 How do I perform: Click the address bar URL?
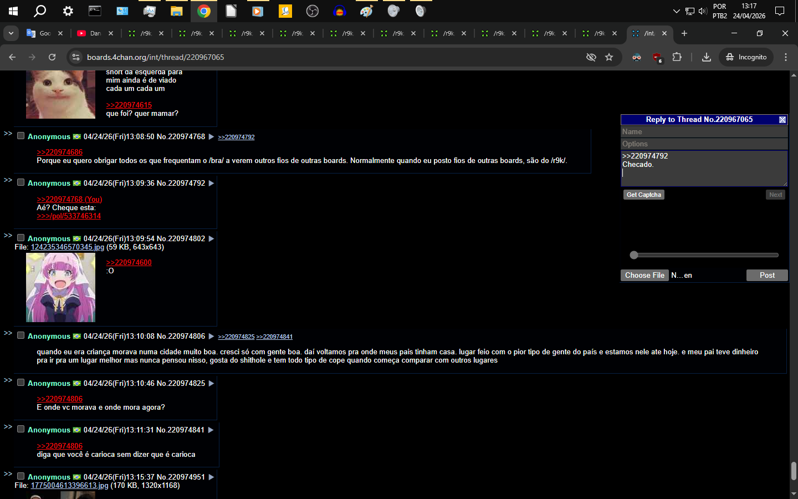pyautogui.click(x=156, y=57)
